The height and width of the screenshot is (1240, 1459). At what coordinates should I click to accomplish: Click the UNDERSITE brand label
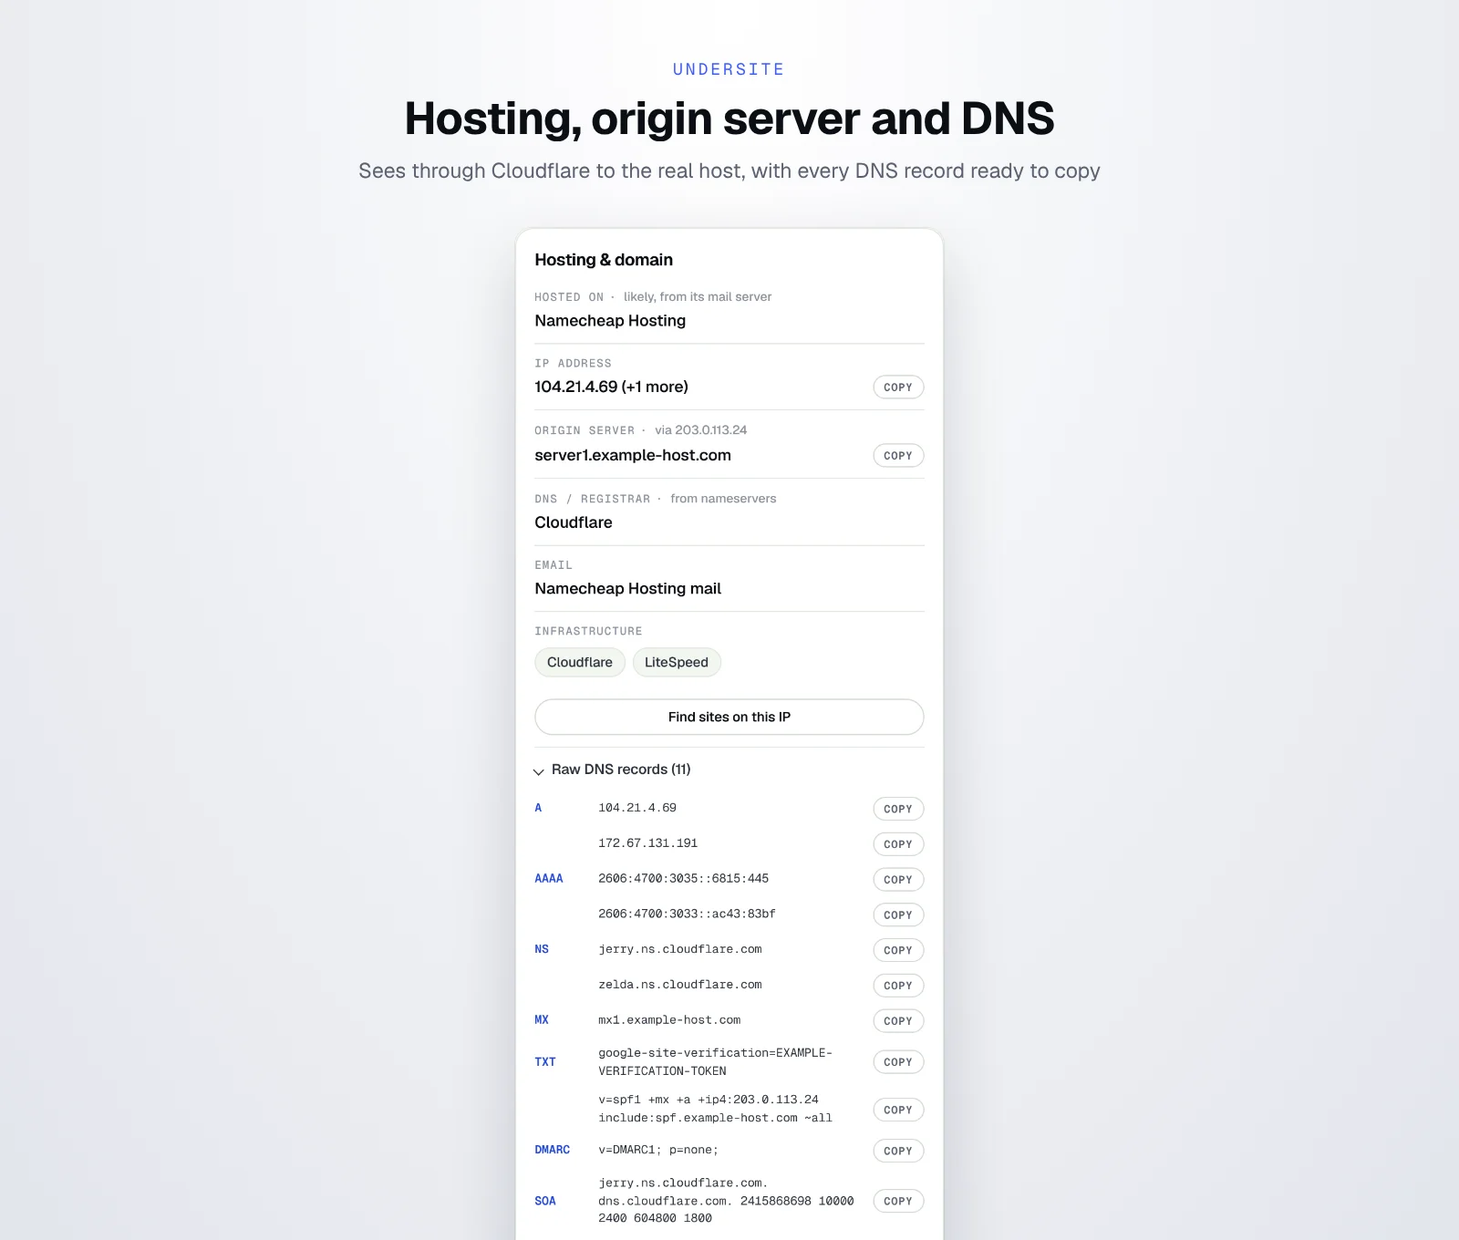click(x=729, y=69)
